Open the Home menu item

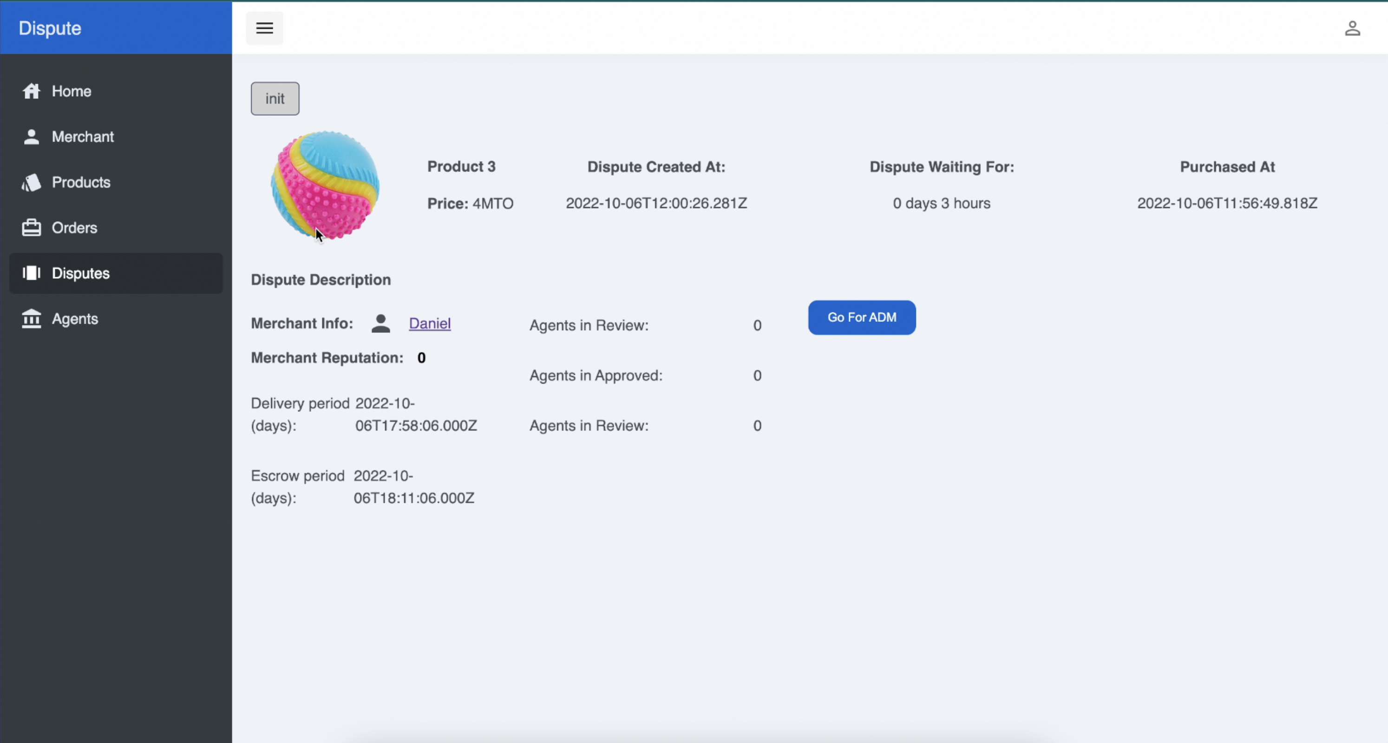point(72,91)
